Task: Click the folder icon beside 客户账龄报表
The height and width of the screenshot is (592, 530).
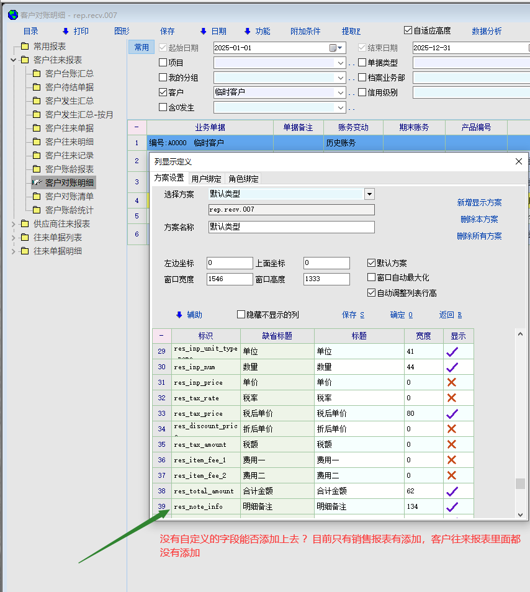Action: [x=36, y=169]
